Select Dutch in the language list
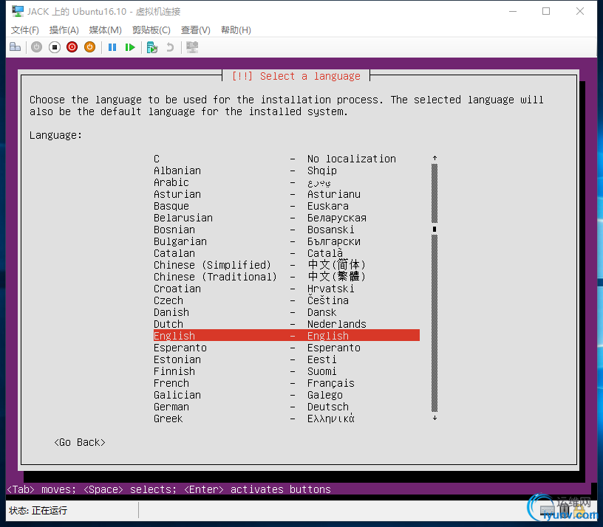This screenshot has height=527, width=603. [x=287, y=324]
